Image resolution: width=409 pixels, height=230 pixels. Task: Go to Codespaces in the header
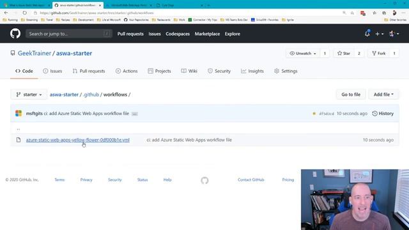pos(178,34)
